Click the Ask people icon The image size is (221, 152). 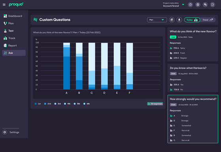(x=5, y=53)
